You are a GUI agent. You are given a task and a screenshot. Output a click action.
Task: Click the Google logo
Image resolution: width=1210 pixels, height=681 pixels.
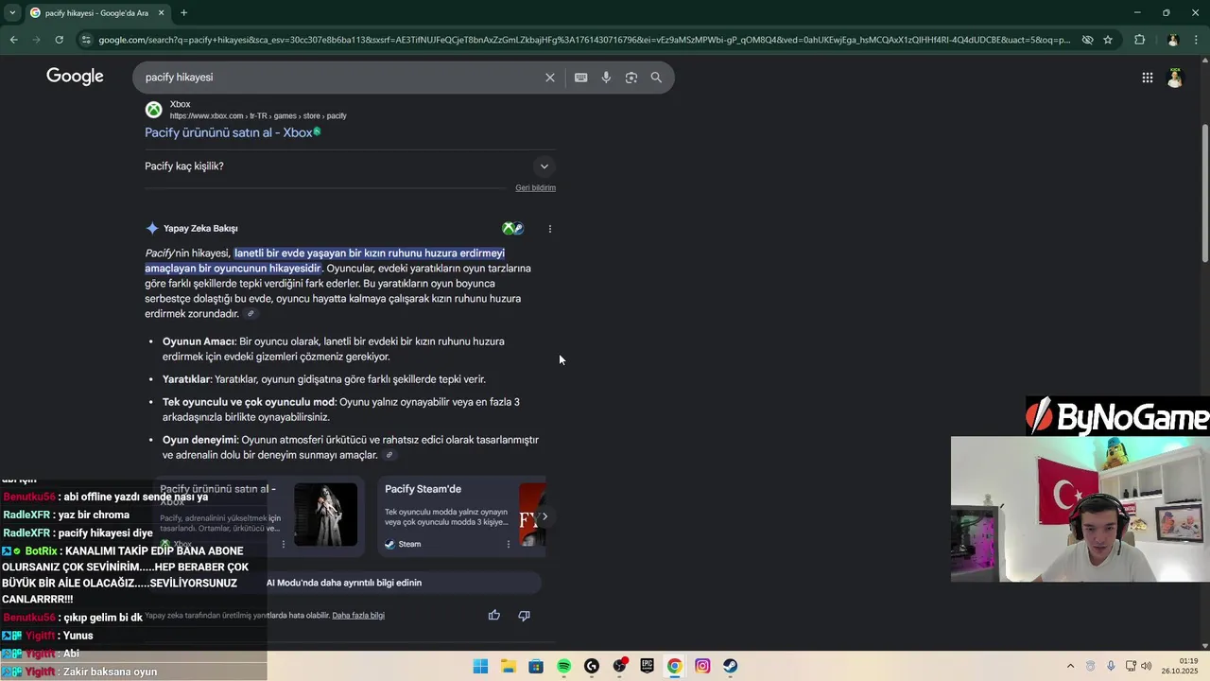point(75,77)
